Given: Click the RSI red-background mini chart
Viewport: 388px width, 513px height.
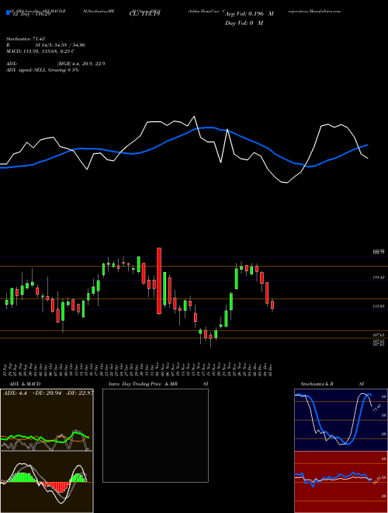Looking at the screenshot, I should pyautogui.click(x=341, y=482).
